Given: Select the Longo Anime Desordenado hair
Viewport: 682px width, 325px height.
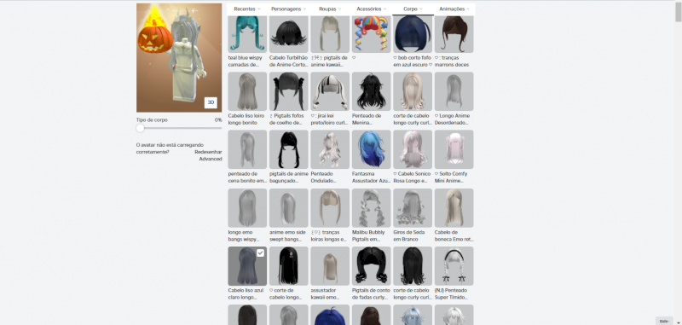Looking at the screenshot, I should 454,91.
